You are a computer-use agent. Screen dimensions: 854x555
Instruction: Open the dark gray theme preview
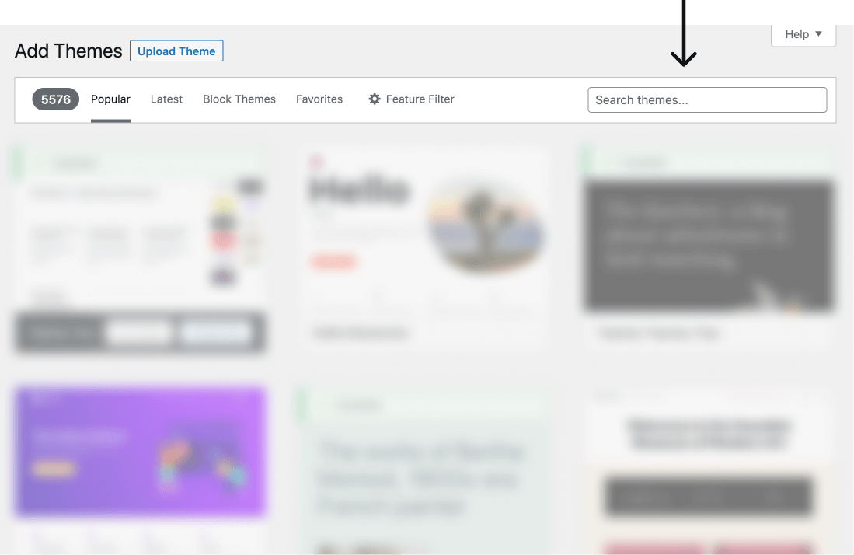click(x=708, y=245)
